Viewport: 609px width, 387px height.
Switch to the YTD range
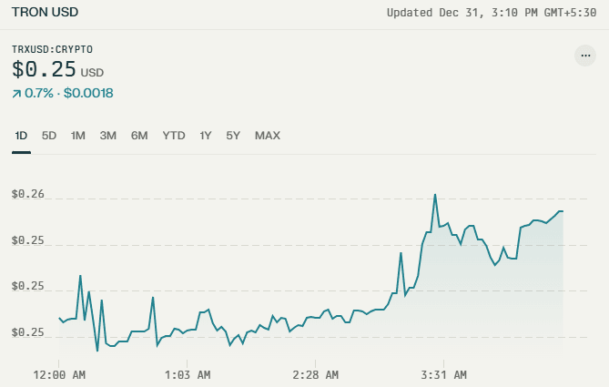[174, 136]
